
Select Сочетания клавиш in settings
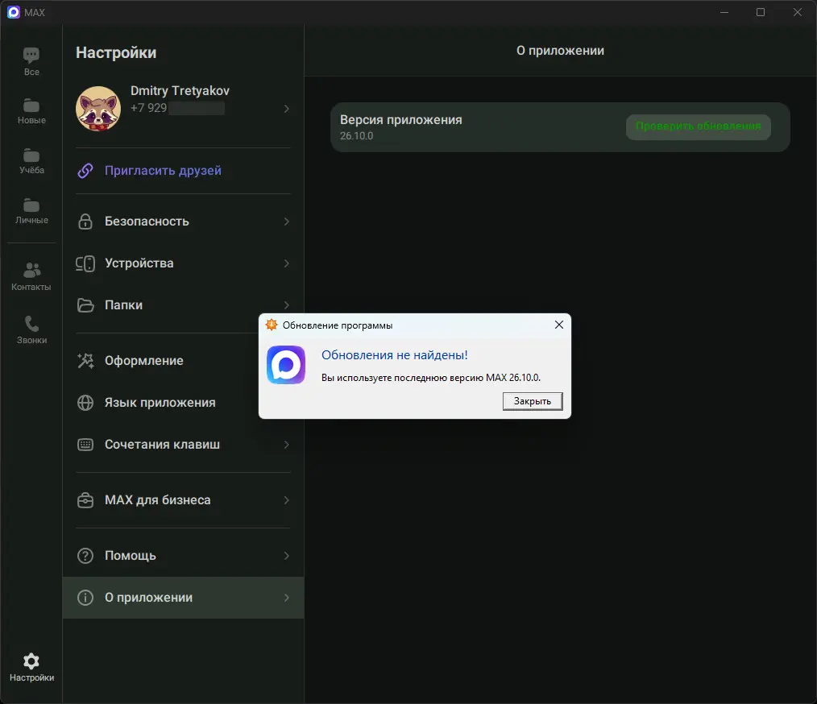point(162,445)
